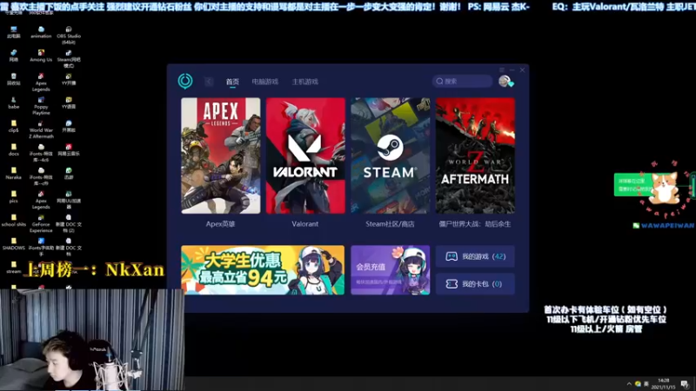This screenshot has height=391, width=696.
Task: Select the Apex英雄 game card
Action: pos(221,156)
